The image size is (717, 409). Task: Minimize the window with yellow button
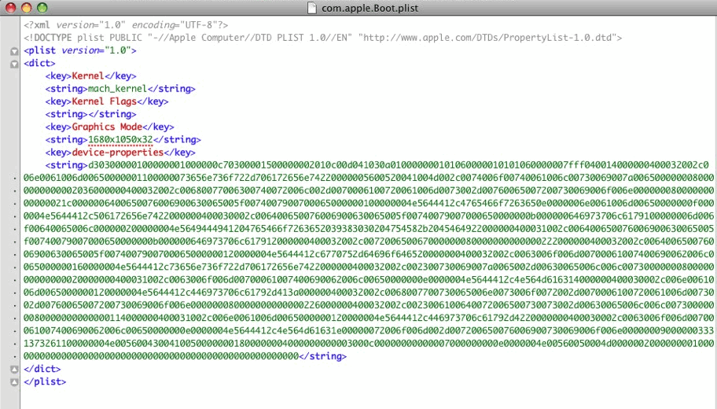pos(27,8)
